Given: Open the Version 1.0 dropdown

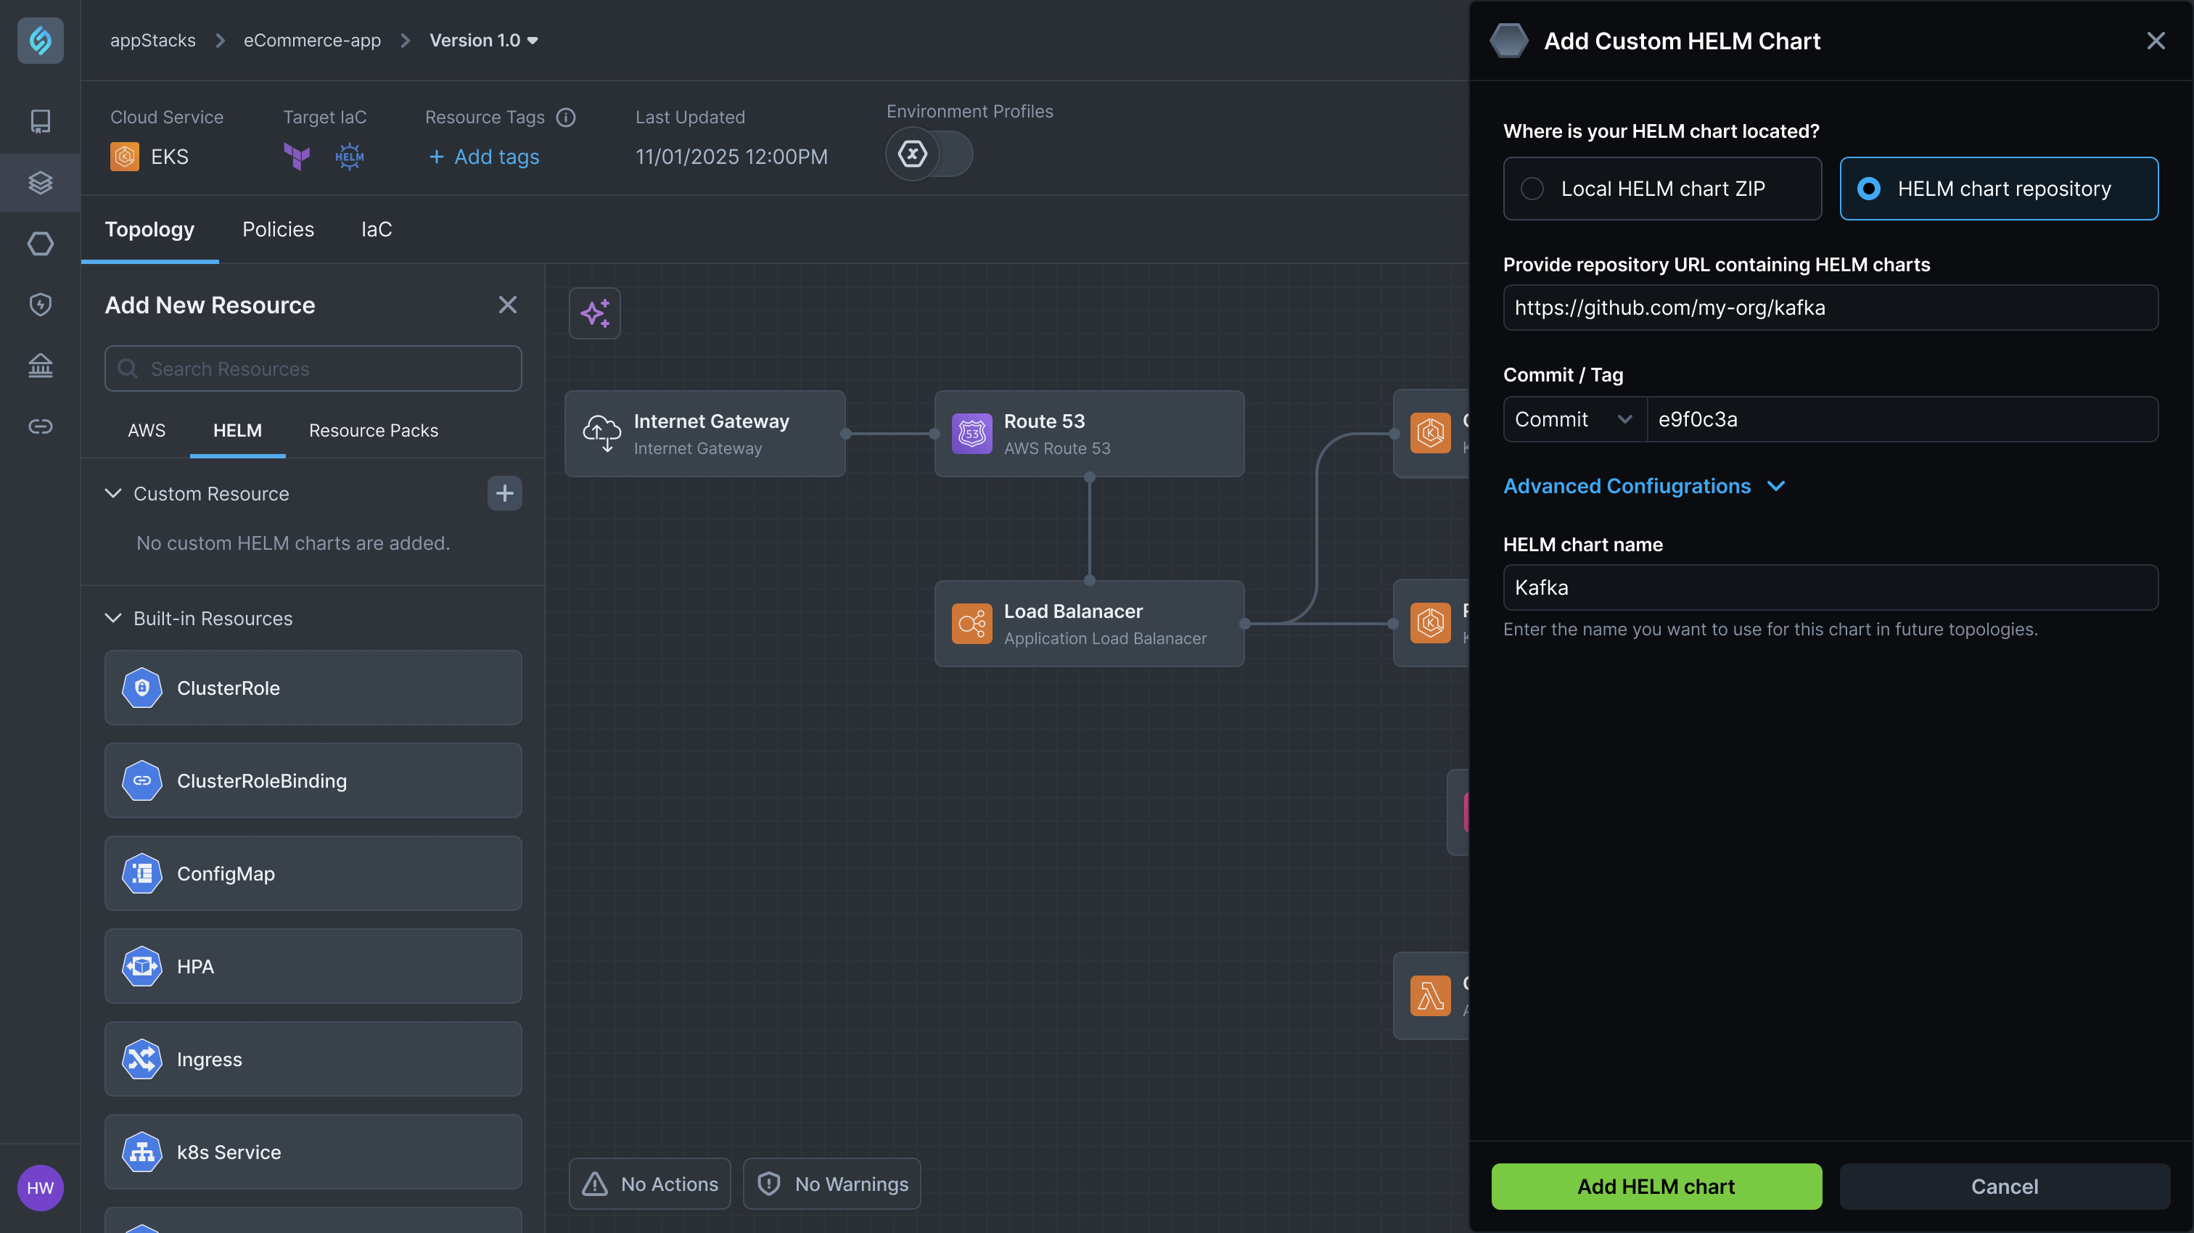Looking at the screenshot, I should 484,40.
